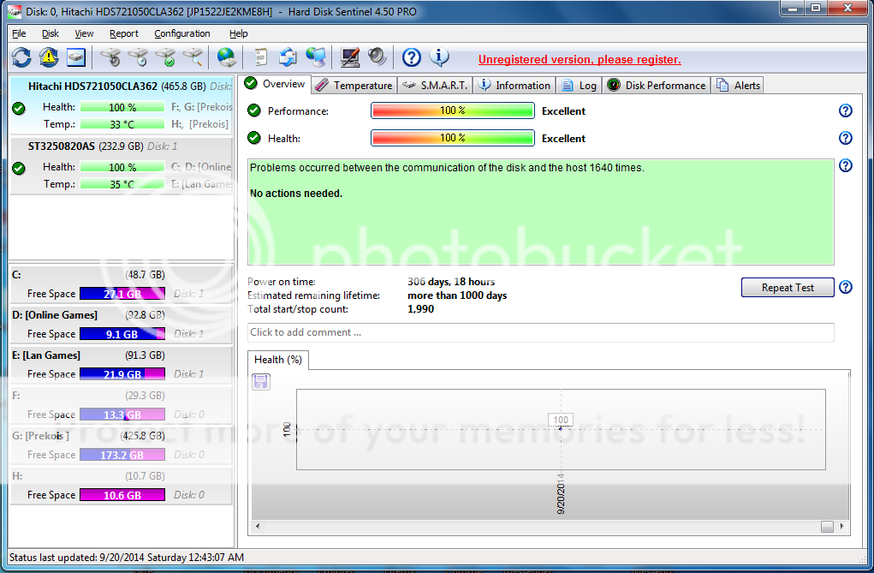The height and width of the screenshot is (573, 874).
Task: Click the info speech bubble toolbar icon
Action: (x=439, y=57)
